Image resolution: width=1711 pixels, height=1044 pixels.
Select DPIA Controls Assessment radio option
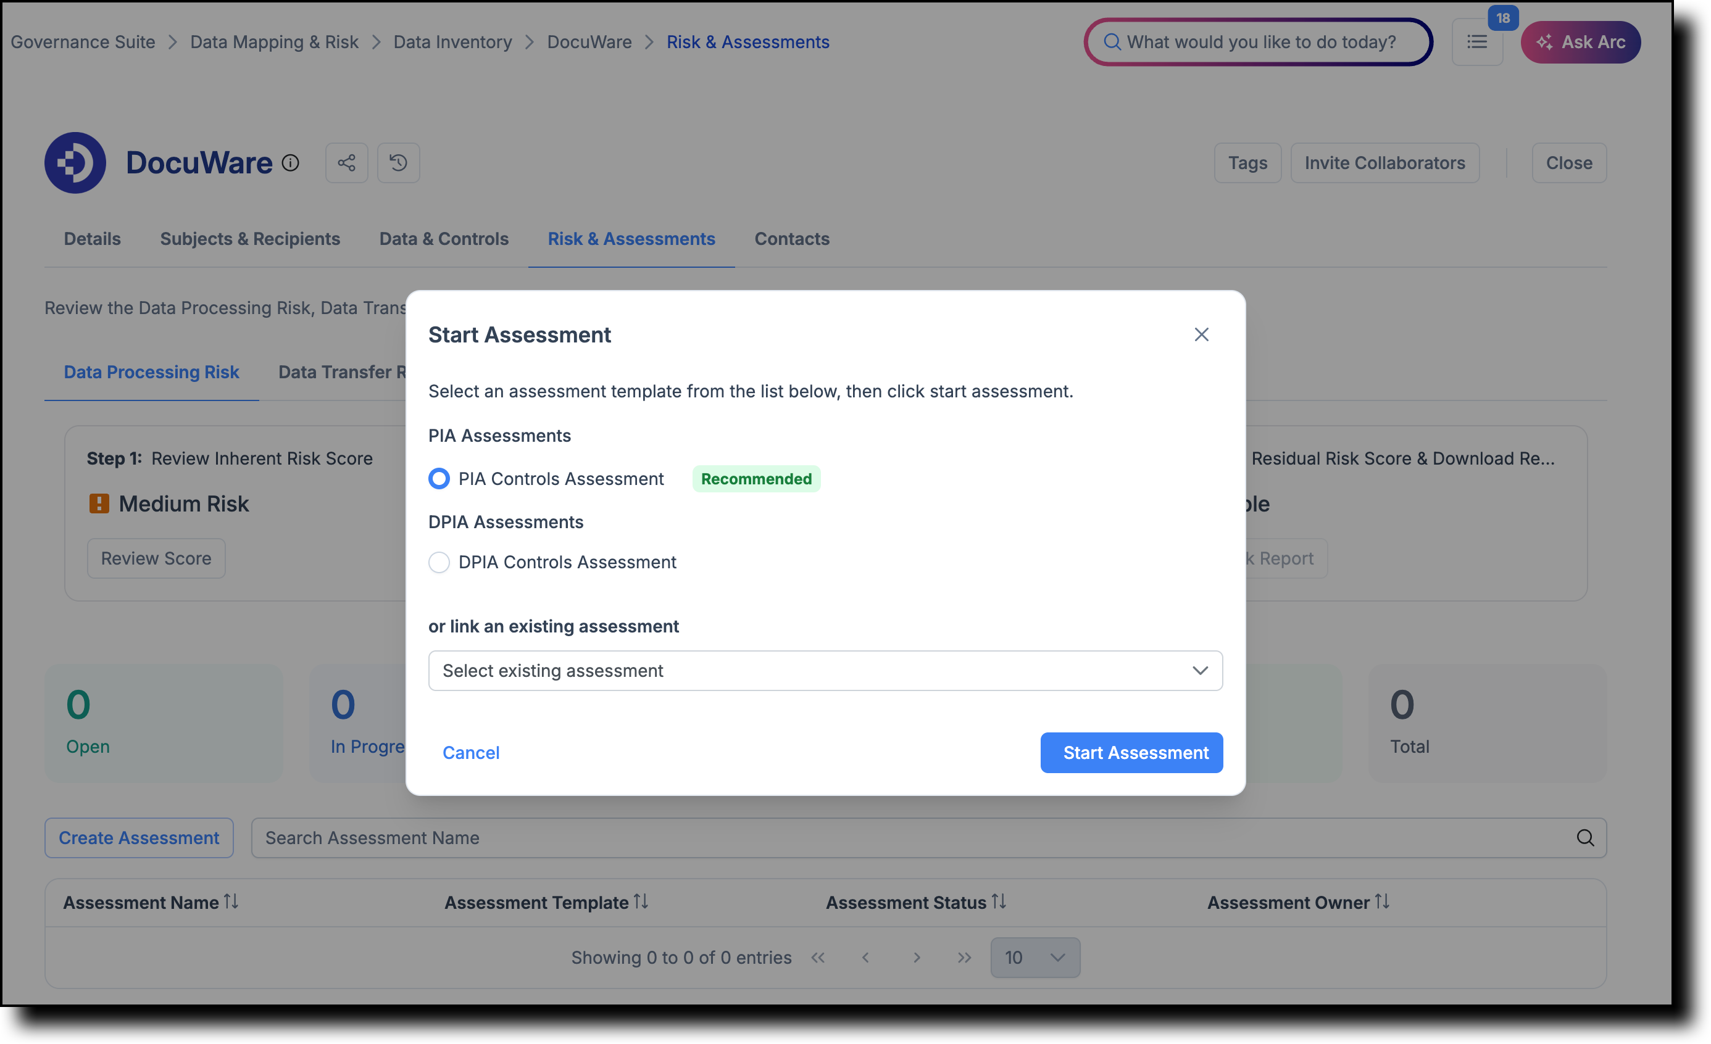[439, 562]
